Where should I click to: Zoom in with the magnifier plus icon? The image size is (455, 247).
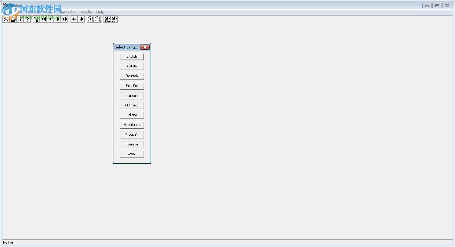tap(90, 19)
